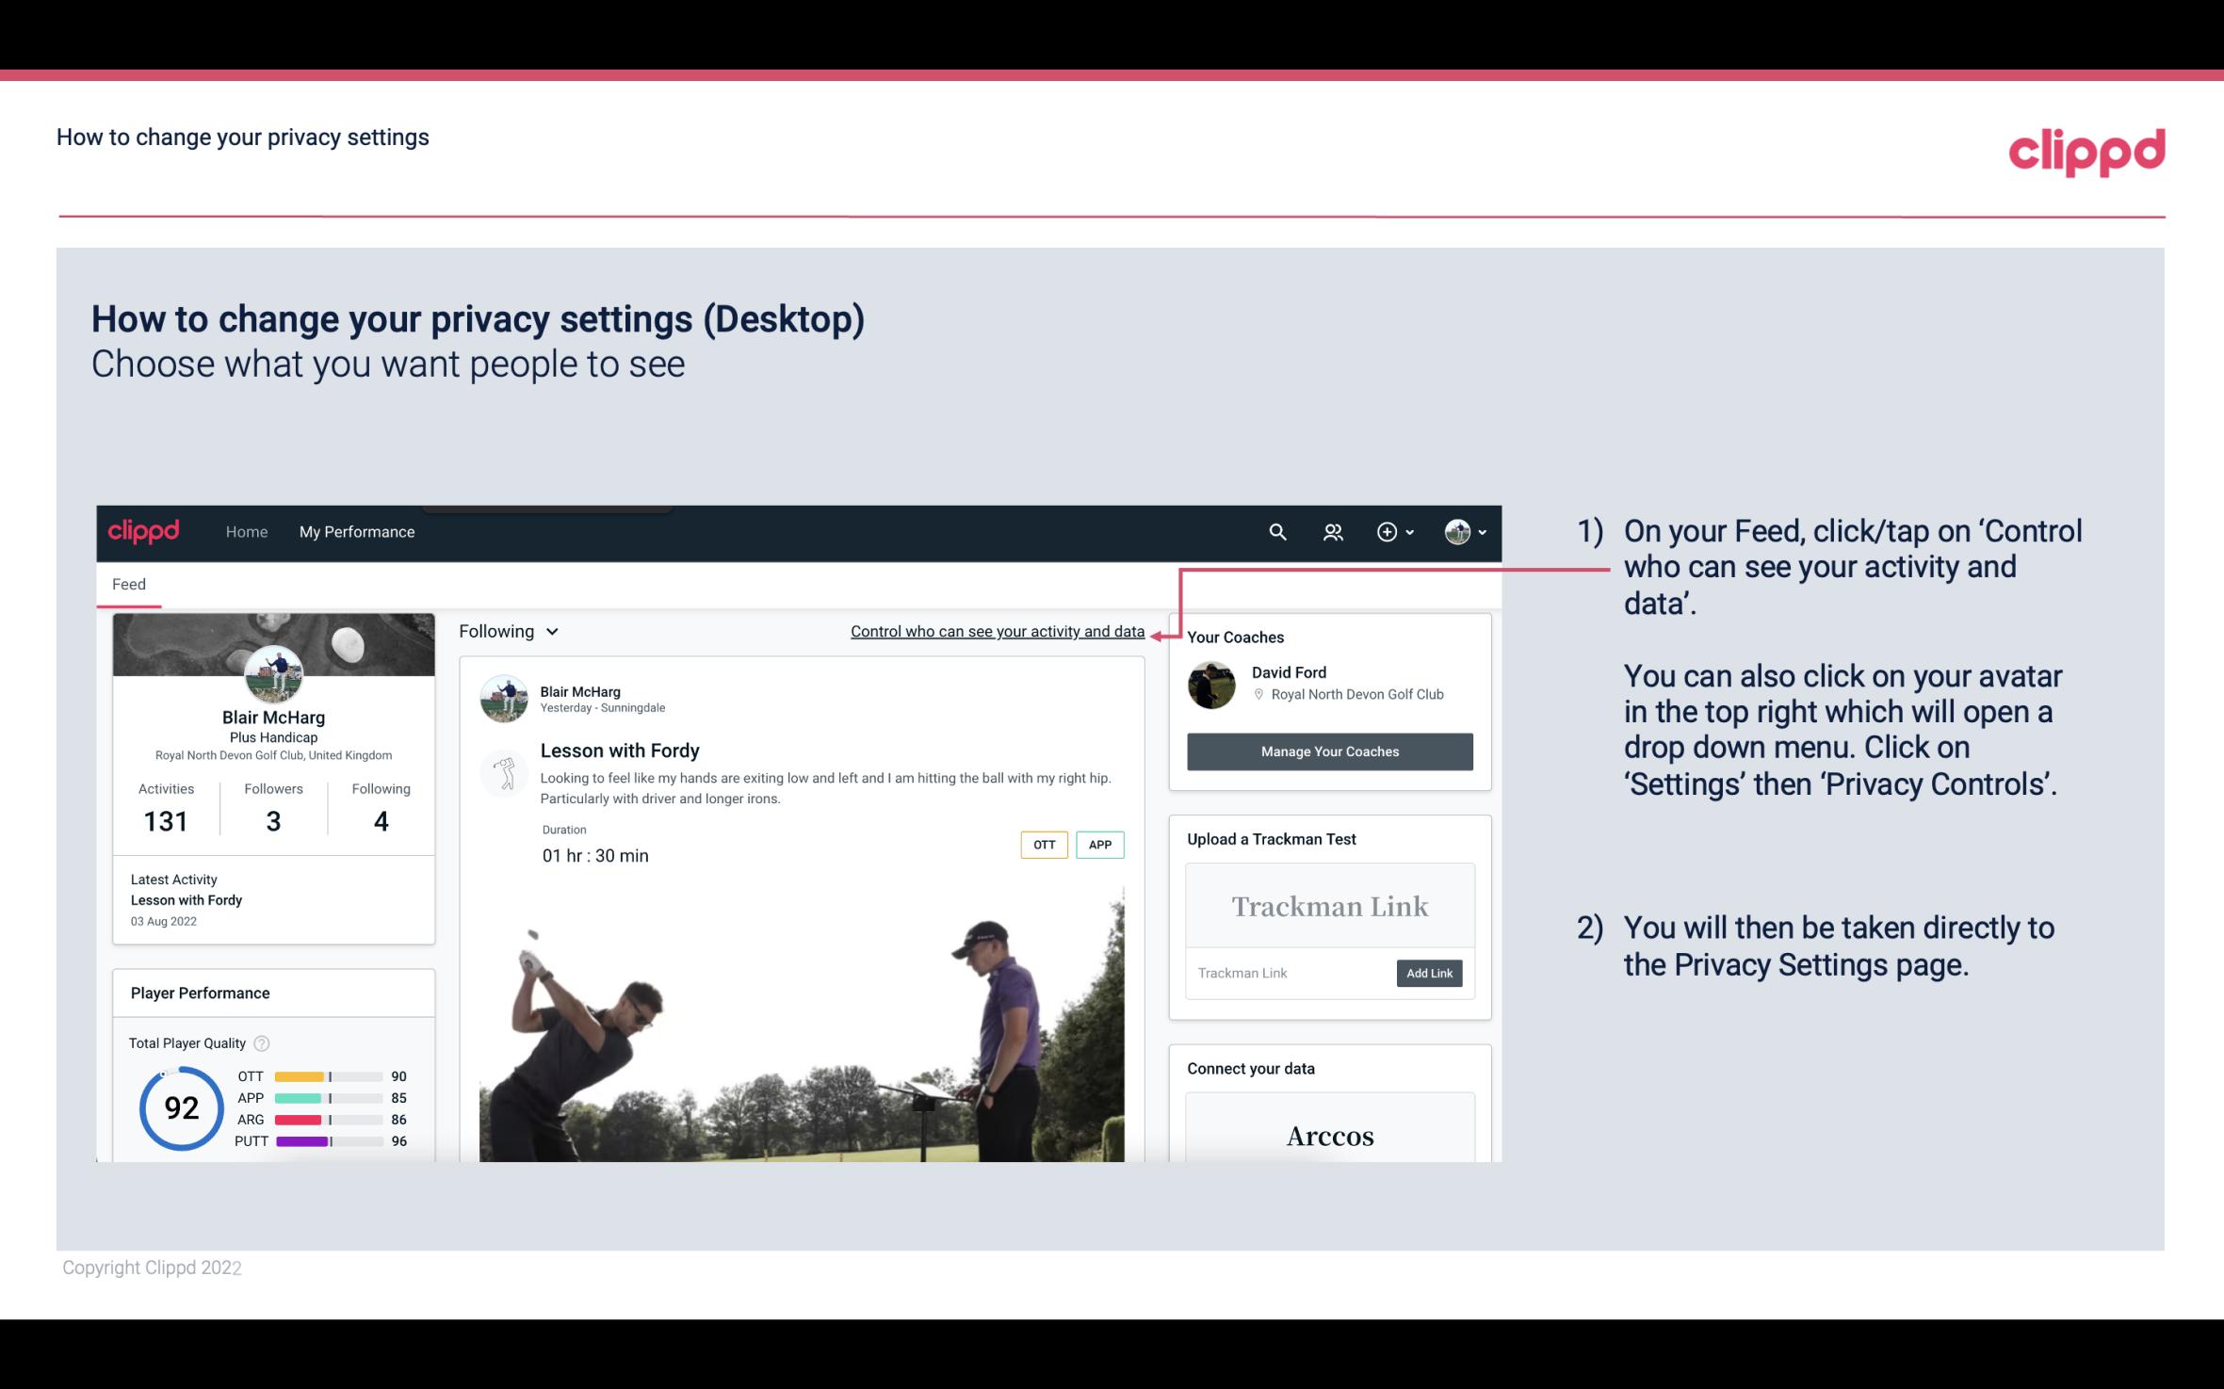
Task: Select My Performance tab in navigation
Action: point(355,529)
